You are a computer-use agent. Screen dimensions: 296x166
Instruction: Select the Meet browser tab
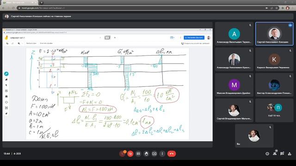click(20, 3)
